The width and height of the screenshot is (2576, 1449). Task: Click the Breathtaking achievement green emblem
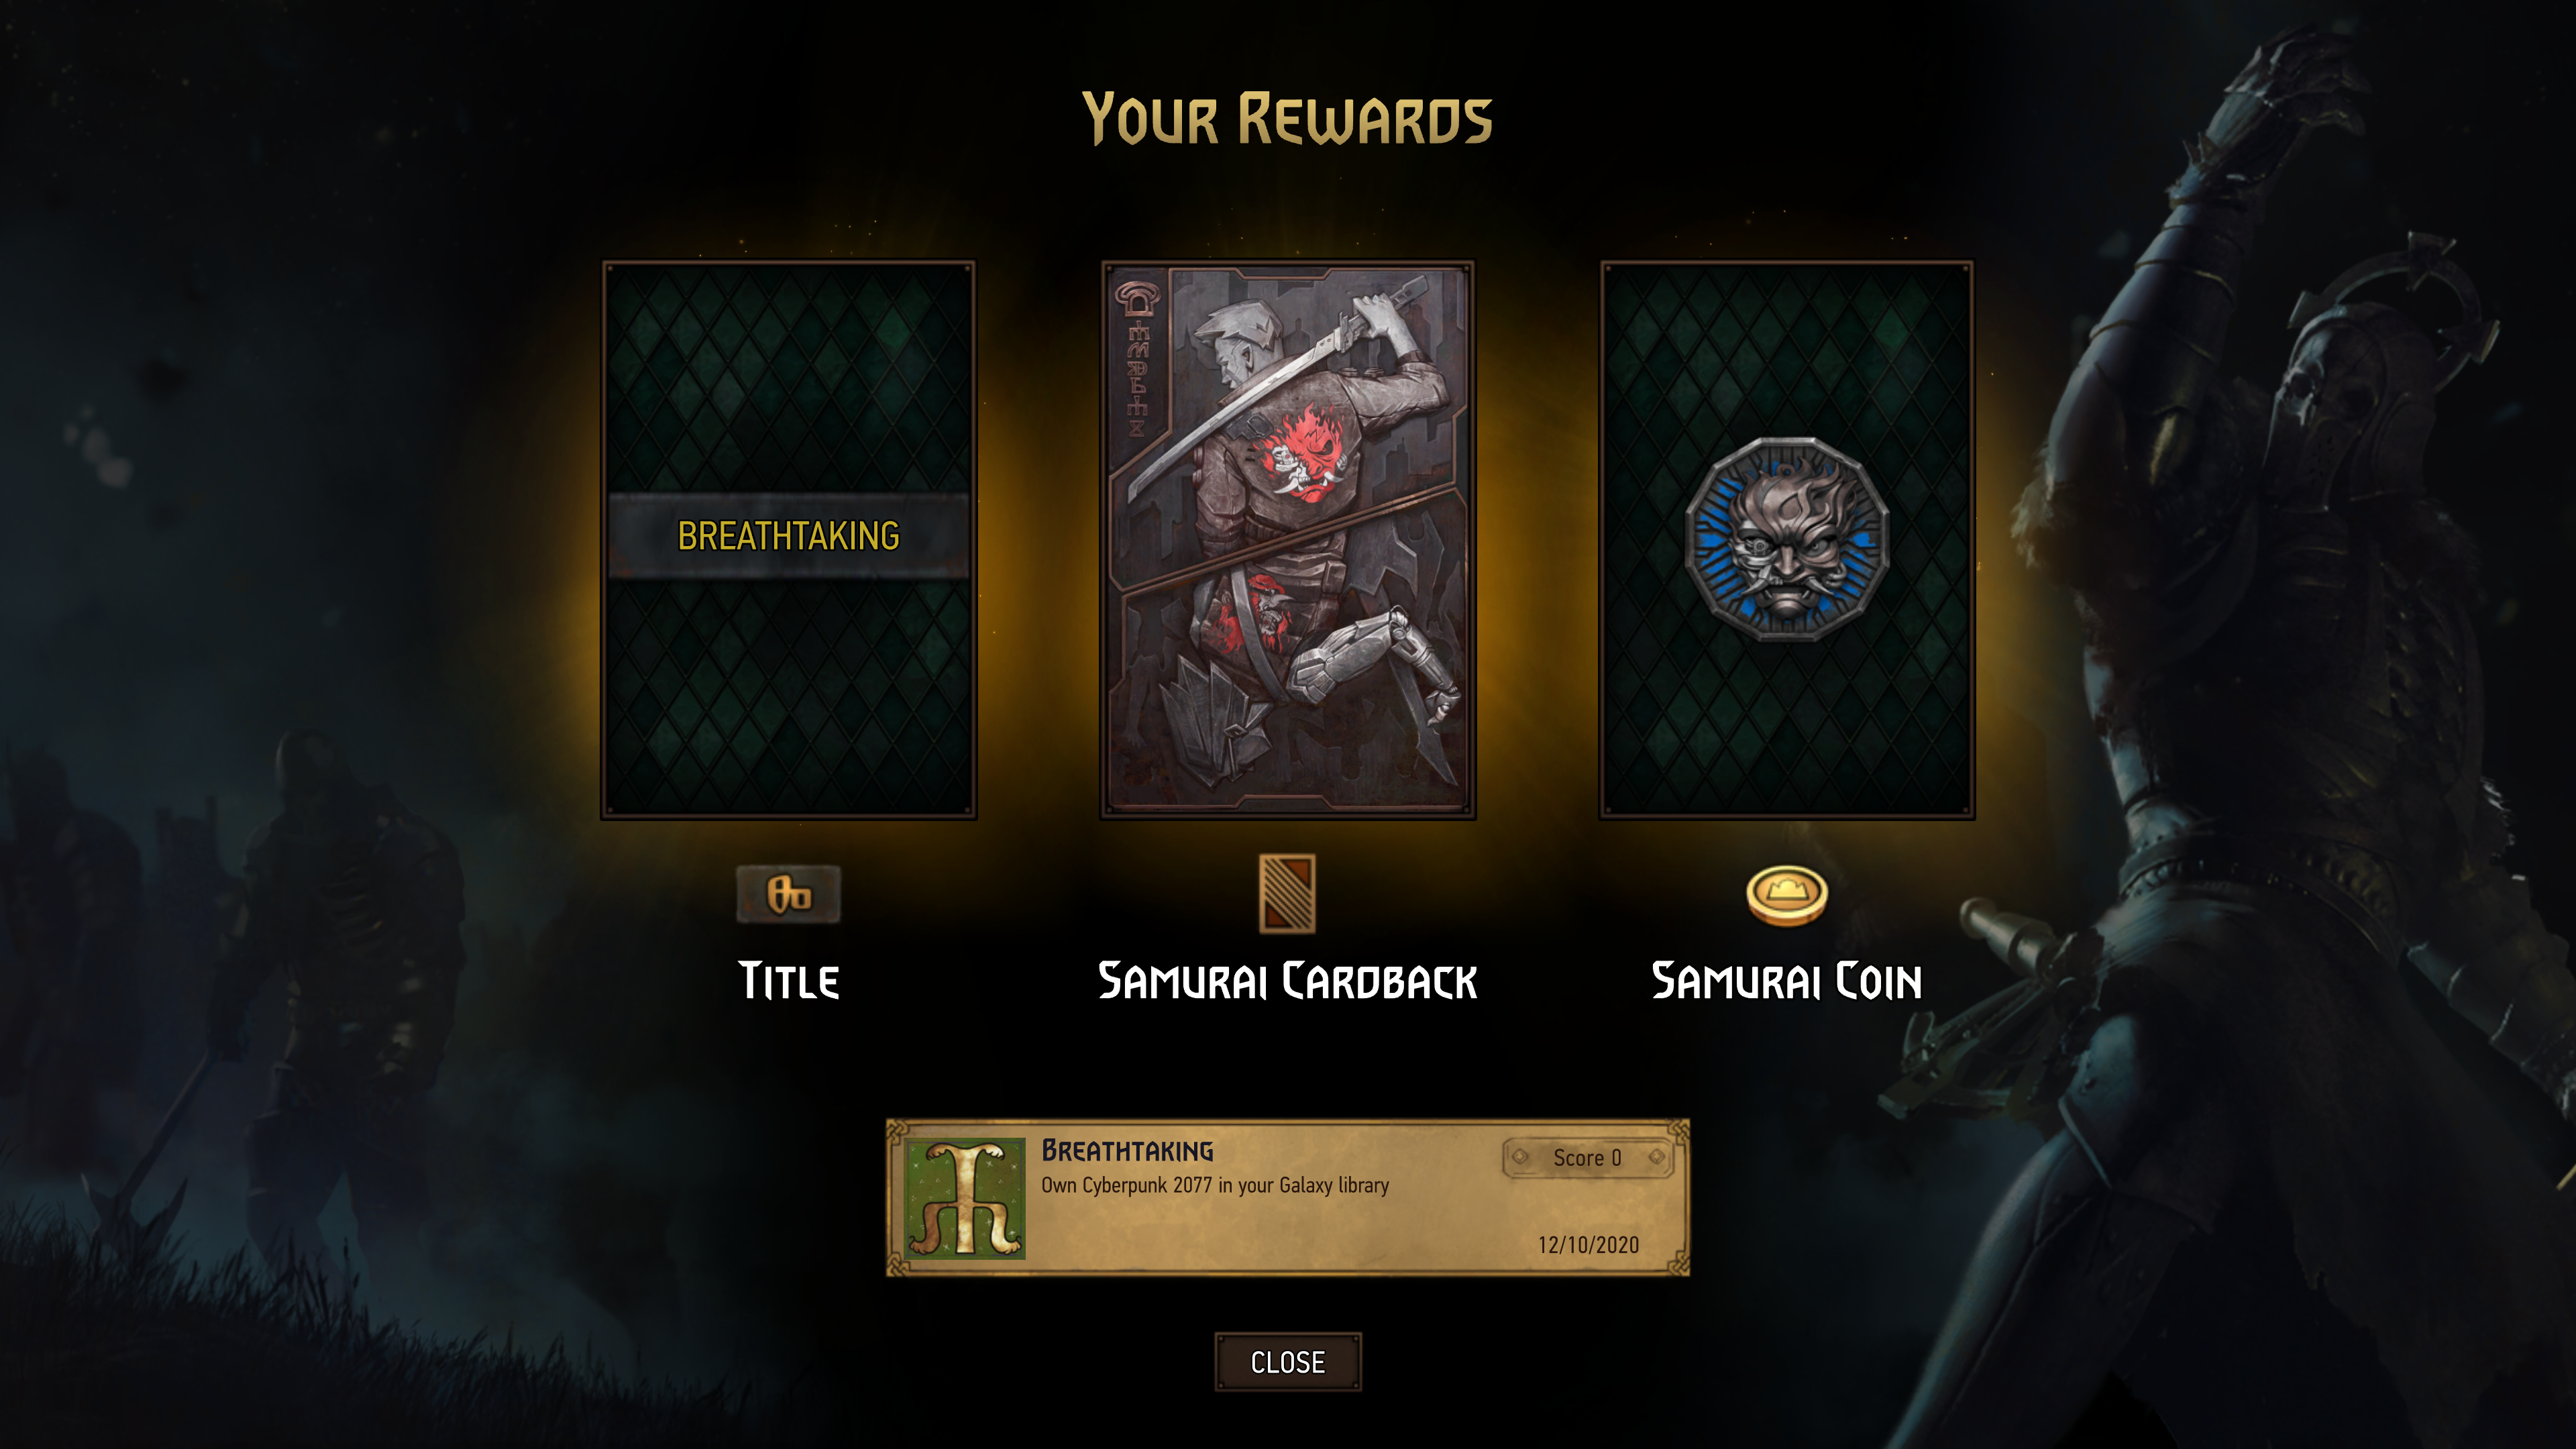tap(965, 1197)
